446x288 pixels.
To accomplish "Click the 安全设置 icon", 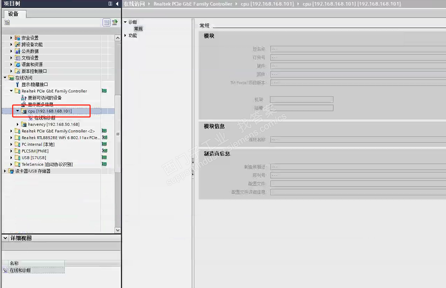I will (18, 38).
